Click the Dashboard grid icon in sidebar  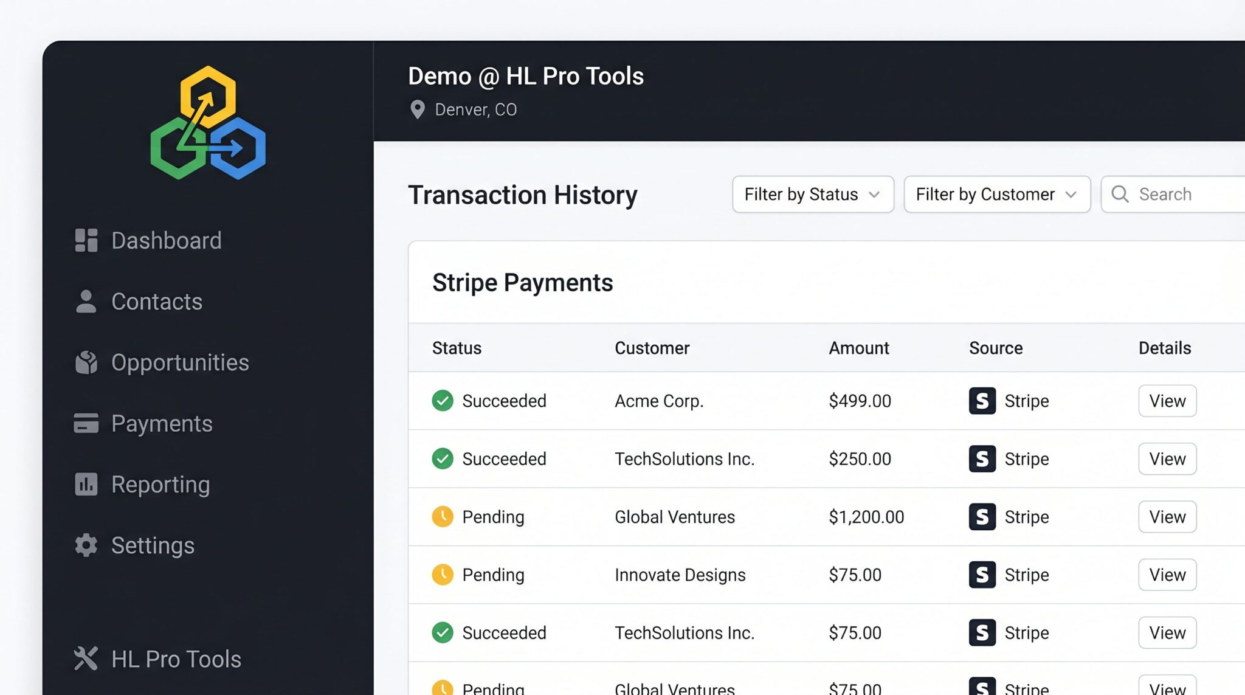[x=86, y=240]
